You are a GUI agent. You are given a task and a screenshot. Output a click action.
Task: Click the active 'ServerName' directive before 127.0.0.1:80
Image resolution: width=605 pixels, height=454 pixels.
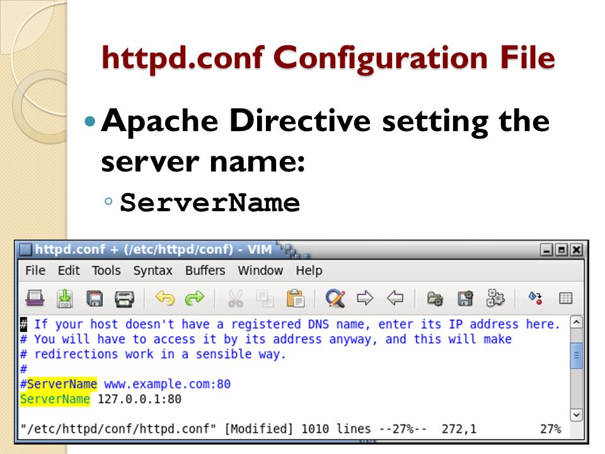coord(55,399)
